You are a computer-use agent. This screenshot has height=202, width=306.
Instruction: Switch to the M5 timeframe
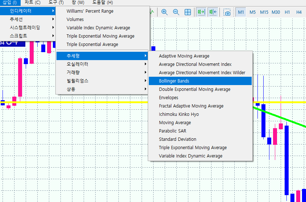tap(252, 12)
